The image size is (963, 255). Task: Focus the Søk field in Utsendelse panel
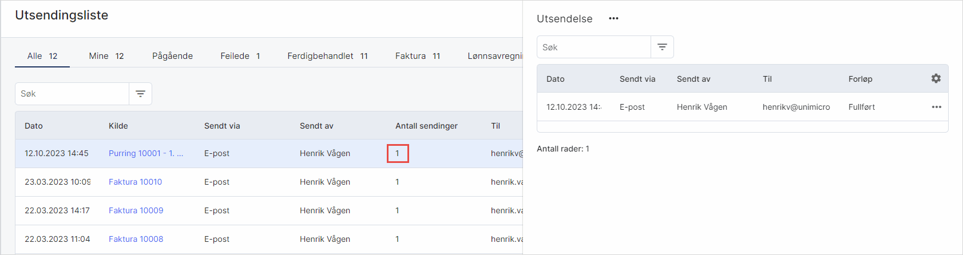pyautogui.click(x=593, y=47)
